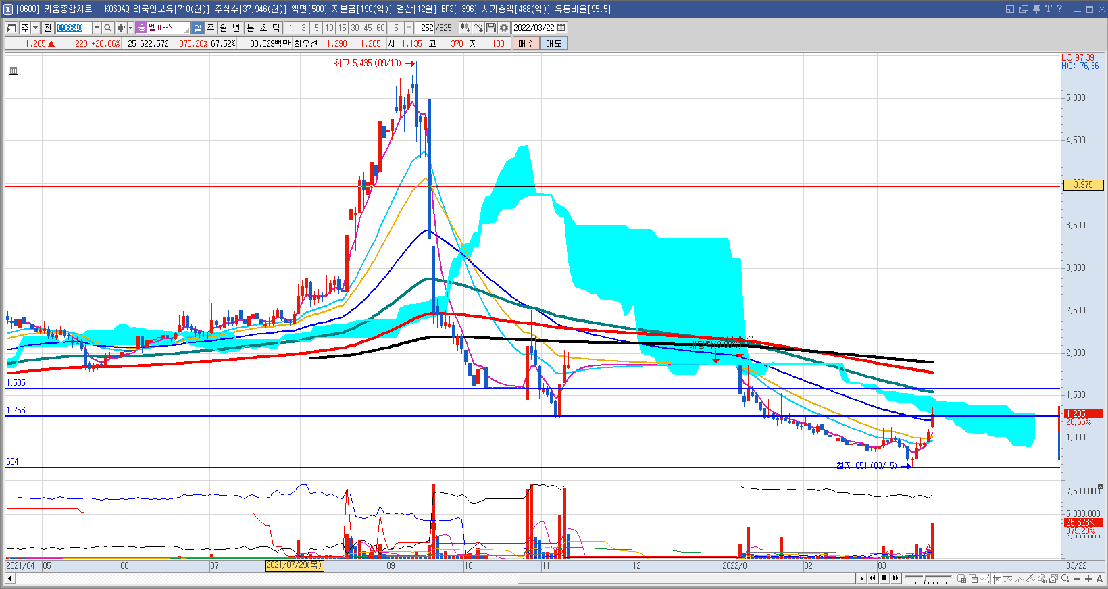Click the 'A' auto-scale icon at bottom right
The height and width of the screenshot is (589, 1108).
(x=1099, y=579)
